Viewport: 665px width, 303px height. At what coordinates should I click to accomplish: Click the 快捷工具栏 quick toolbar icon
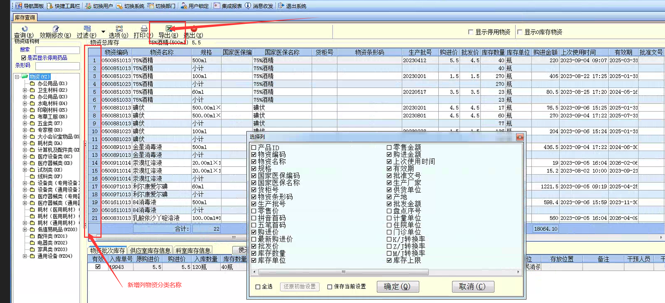[x=50, y=6]
